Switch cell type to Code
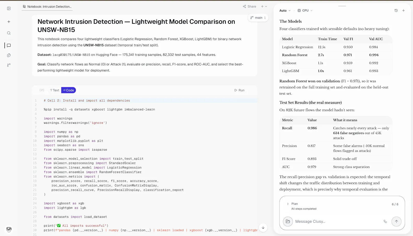This screenshot has height=236, width=413. [68, 90]
